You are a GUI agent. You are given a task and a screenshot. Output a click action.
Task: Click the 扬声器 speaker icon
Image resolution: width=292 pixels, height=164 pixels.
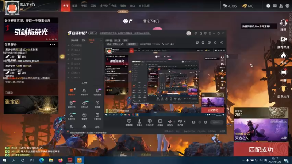coord(180,121)
